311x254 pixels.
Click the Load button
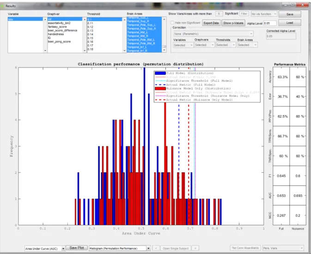(x=290, y=23)
